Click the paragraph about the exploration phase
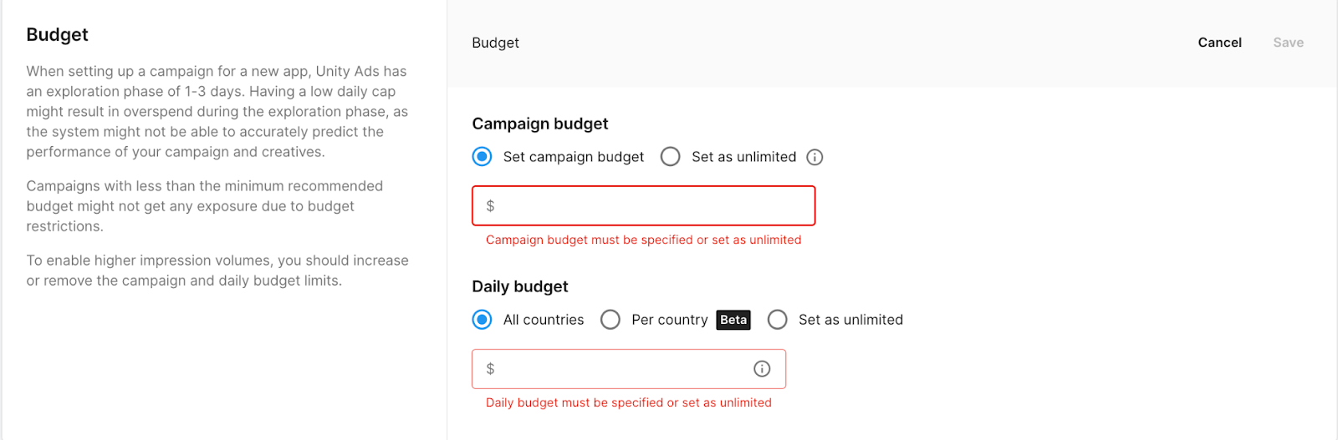Viewport: 1338px width, 440px height. [x=217, y=112]
